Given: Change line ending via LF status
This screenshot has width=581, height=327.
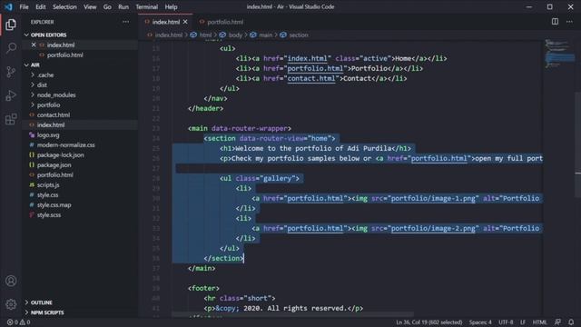Looking at the screenshot, I should tap(523, 322).
